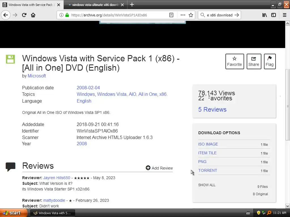Open the Library icon
Image resolution: width=290 pixels, height=217 pixels.
click(x=265, y=15)
